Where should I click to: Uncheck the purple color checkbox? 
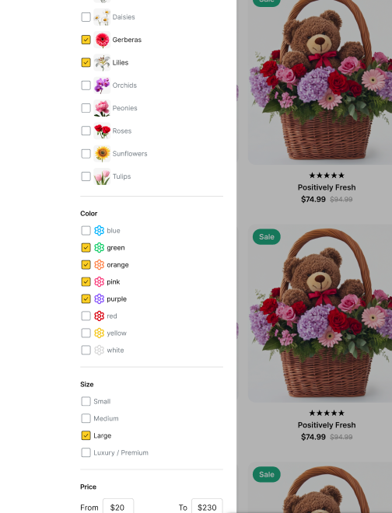click(x=86, y=299)
